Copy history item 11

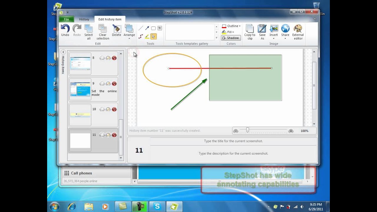tap(102, 135)
